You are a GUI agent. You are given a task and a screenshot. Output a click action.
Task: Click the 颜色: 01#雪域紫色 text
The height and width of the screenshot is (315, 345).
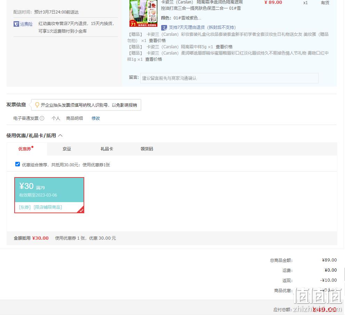pyautogui.click(x=181, y=18)
